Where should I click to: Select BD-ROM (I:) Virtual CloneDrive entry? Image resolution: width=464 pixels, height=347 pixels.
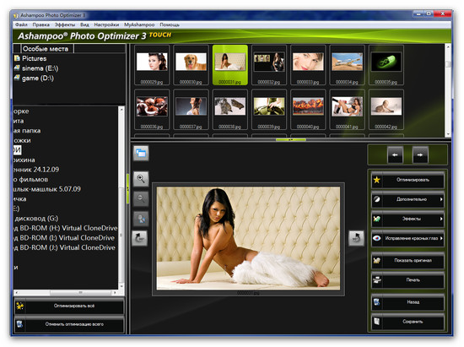[x=64, y=238]
